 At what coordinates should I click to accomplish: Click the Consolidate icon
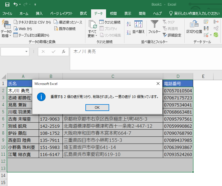click(x=216, y=22)
